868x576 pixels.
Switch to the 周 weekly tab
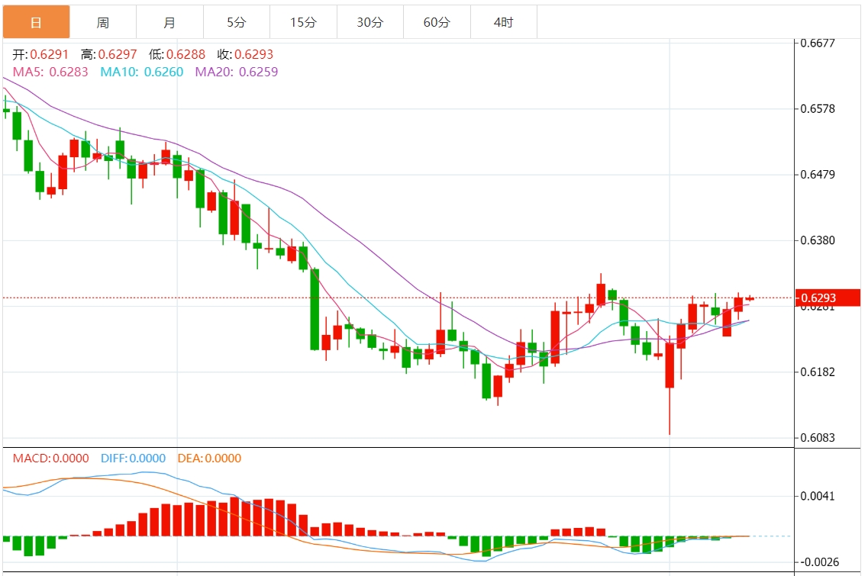[103, 22]
